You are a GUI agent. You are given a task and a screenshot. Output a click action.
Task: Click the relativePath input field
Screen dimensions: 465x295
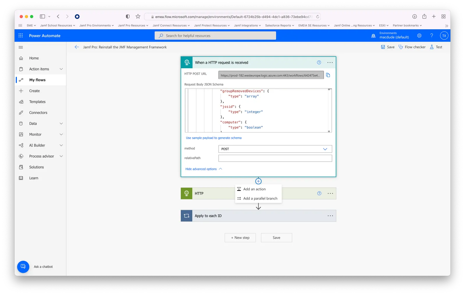pos(275,158)
